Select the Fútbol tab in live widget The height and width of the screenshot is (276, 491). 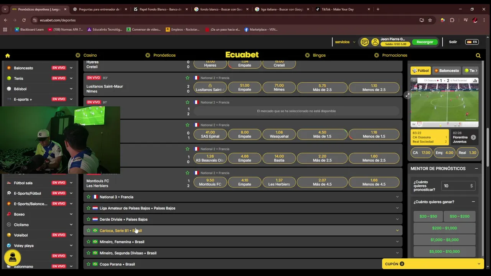421,71
